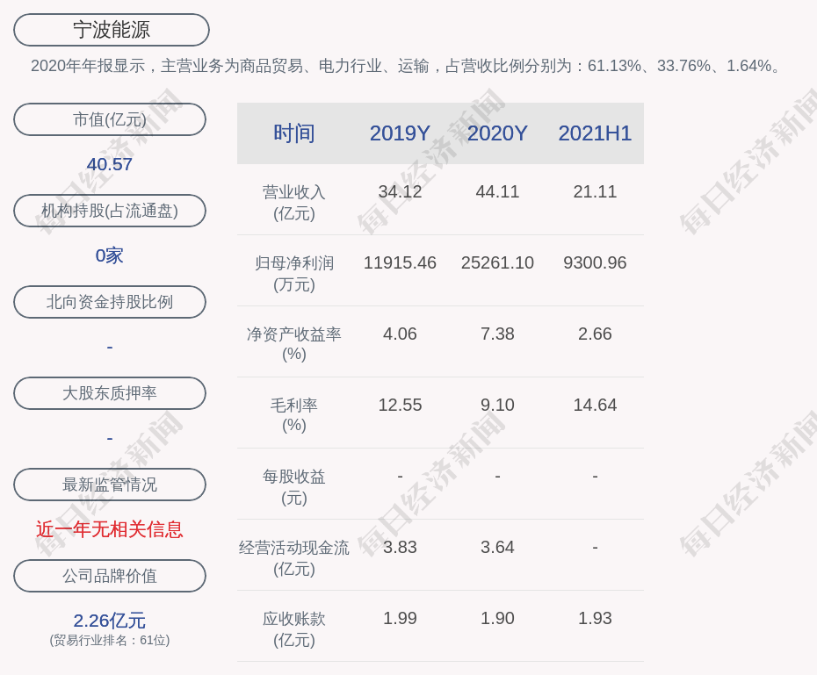Image resolution: width=817 pixels, height=675 pixels.
Task: Click the 机构持股(占流通盘) label
Action: [110, 211]
